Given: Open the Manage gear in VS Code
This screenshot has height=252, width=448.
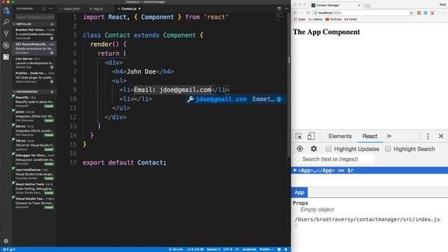Looking at the screenshot, I should (x=6, y=241).
